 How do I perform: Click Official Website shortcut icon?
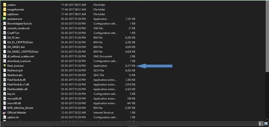(x=5, y=113)
